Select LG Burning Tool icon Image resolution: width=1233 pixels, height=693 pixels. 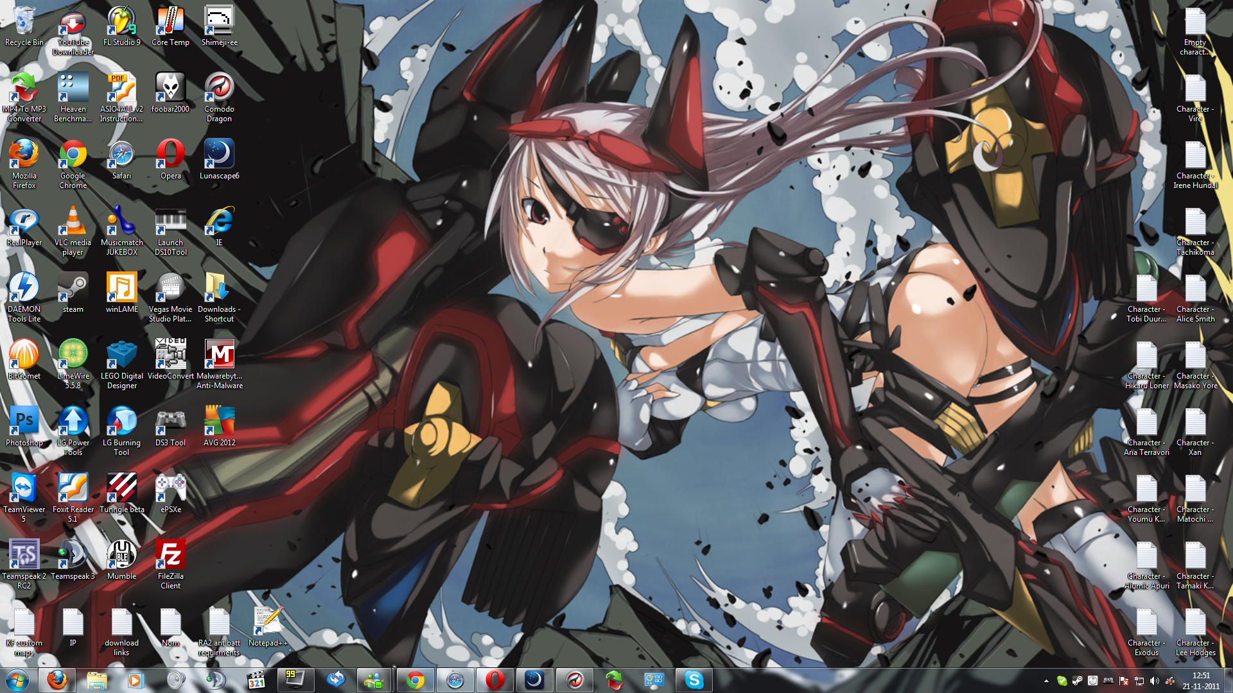pyautogui.click(x=122, y=431)
